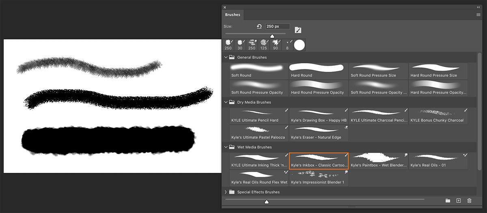Select the Hard Round Pressure Size brush
Viewport: 487px width, 213px height.
(x=438, y=71)
